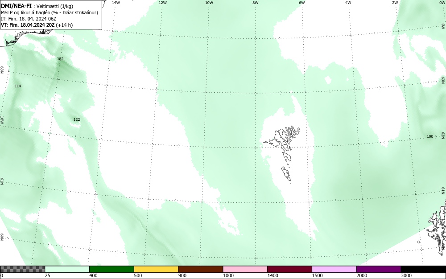Image resolution: width=446 pixels, height=279 pixels.
Task: Choose the black above-3000 legend swatch
Action: coord(423,269)
